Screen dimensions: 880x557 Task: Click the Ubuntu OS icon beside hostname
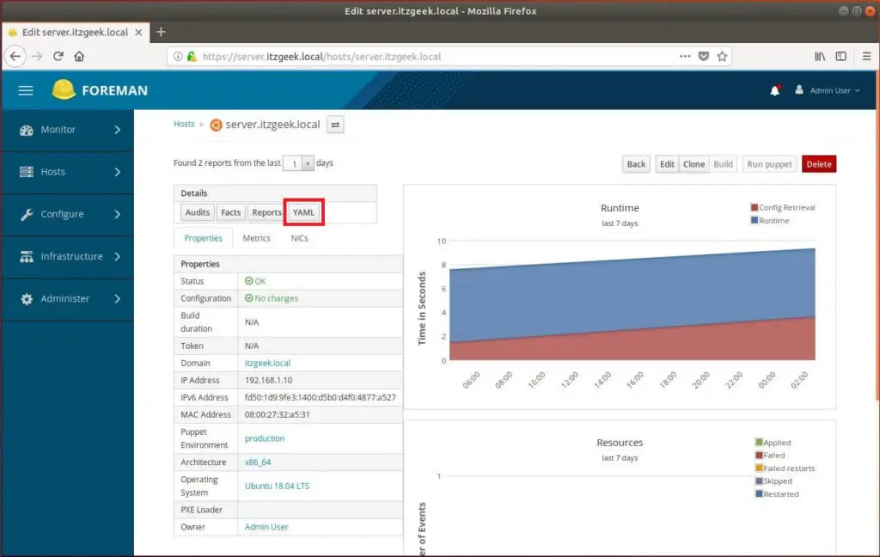click(216, 125)
